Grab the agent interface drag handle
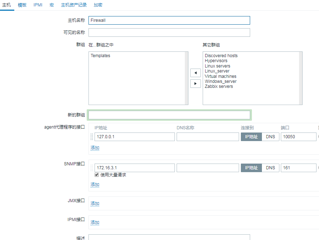The height and width of the screenshot is (240, 319). tap(92, 137)
